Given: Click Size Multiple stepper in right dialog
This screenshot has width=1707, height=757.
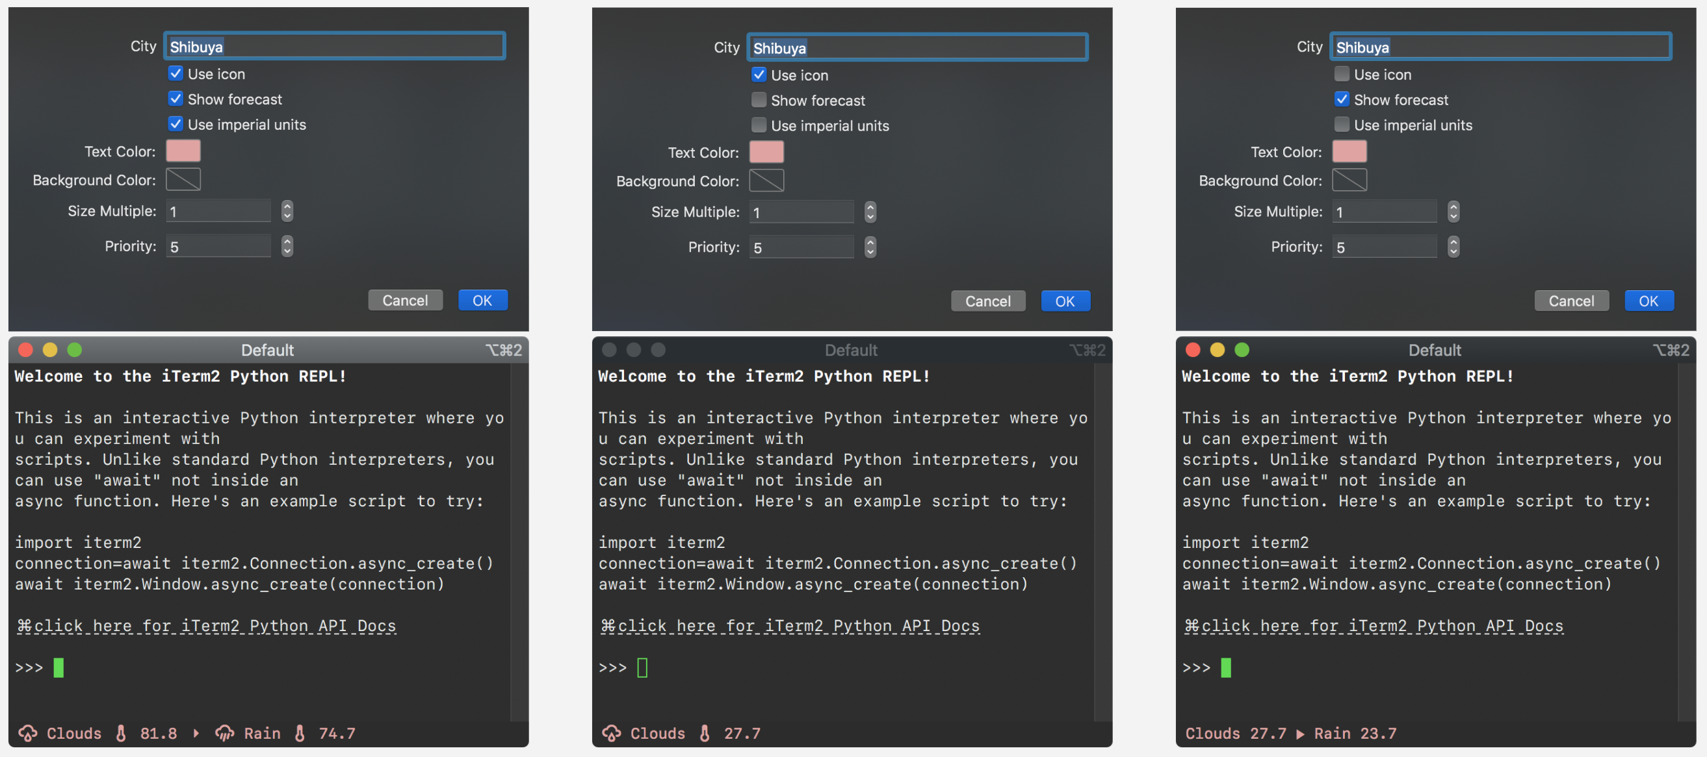Looking at the screenshot, I should click(1453, 211).
